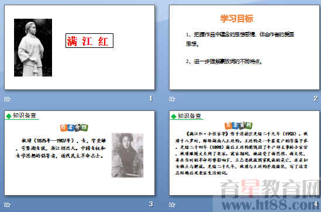The width and height of the screenshot is (321, 212).
Task: Click the colorful block badge on slide 4
Action: [x=239, y=126]
